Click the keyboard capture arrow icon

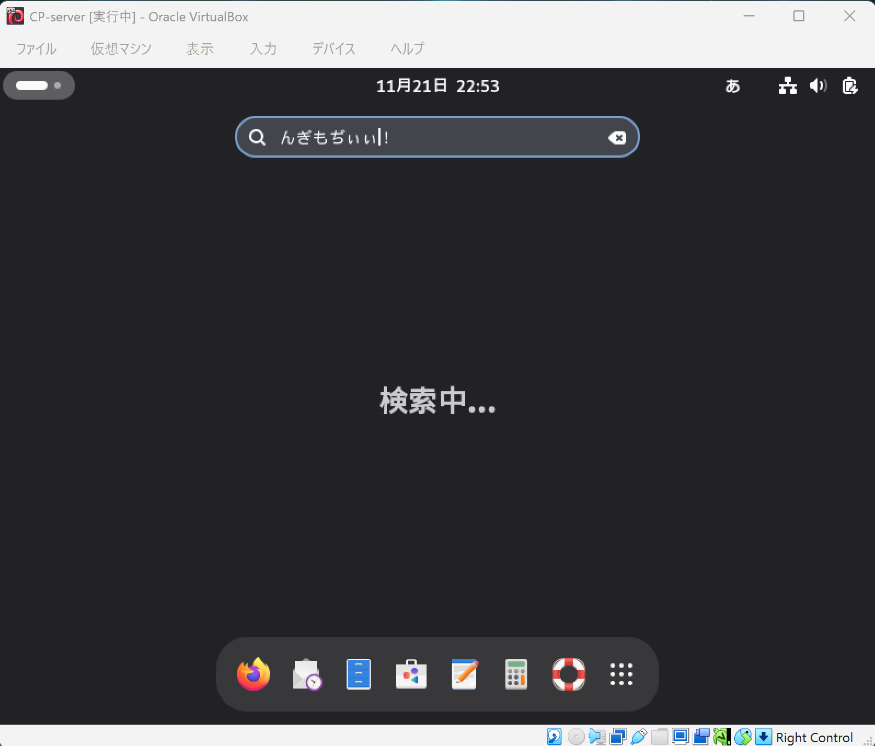point(764,737)
